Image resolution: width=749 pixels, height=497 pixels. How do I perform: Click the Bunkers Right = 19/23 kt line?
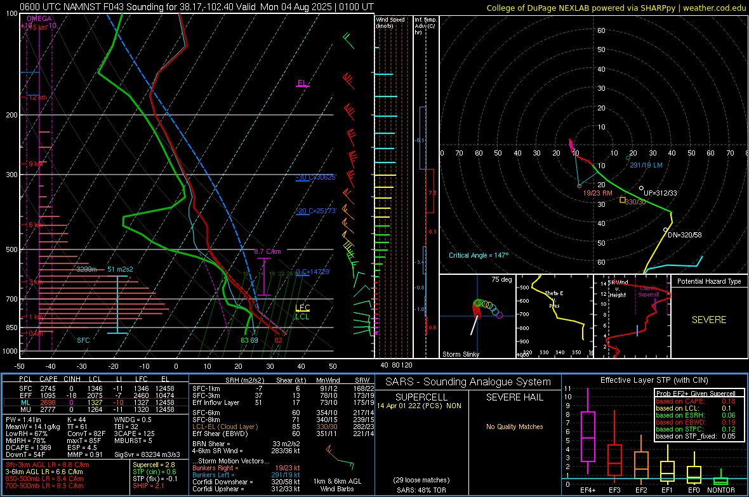pyautogui.click(x=246, y=468)
